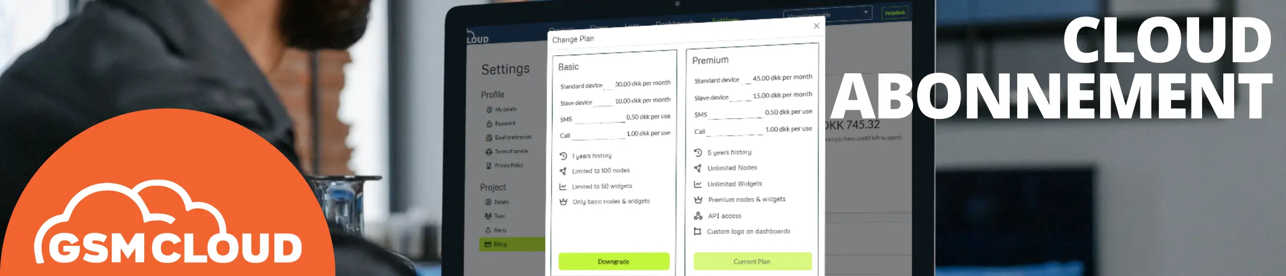Select the Basic plan card title

pos(568,67)
